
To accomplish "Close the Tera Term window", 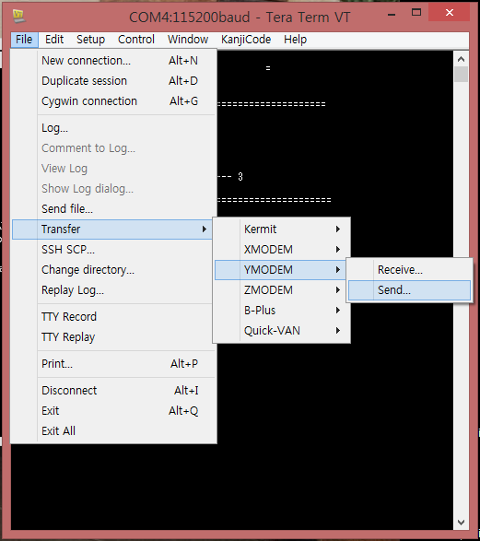I will 449,13.
